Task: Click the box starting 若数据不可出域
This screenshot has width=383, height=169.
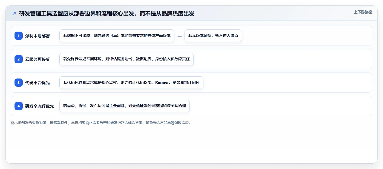Action: coord(117,36)
